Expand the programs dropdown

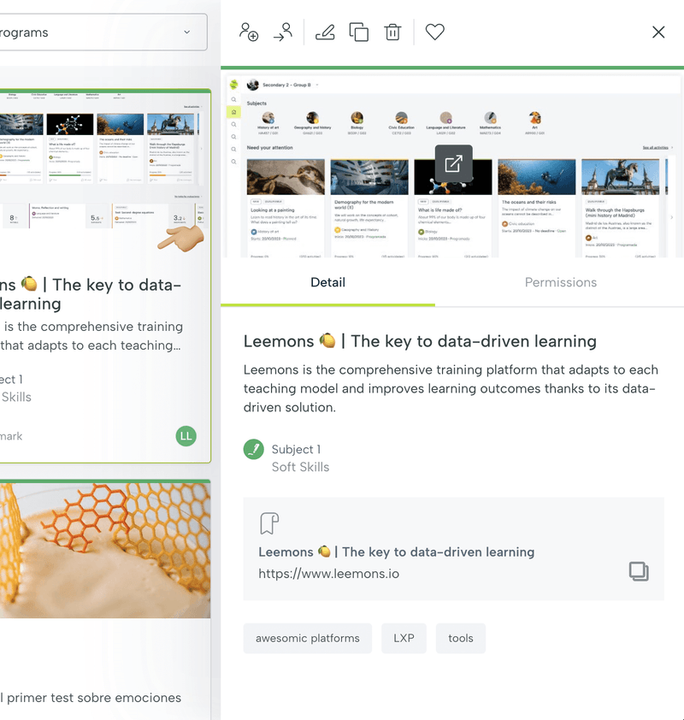(103, 32)
